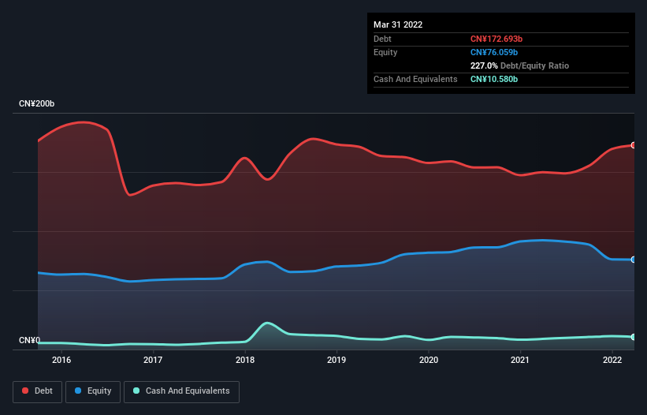Click the CN¥200b y-axis label
Image resolution: width=647 pixels, height=415 pixels.
click(37, 103)
